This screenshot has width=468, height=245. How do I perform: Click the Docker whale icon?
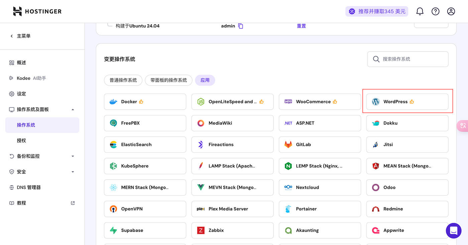(x=114, y=102)
